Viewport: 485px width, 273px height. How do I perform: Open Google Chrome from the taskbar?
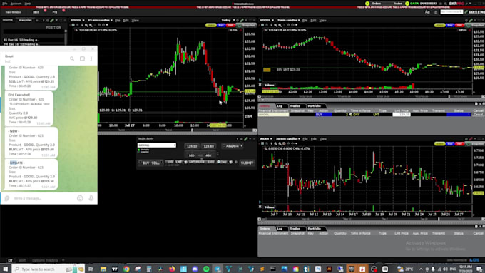click(x=126, y=269)
